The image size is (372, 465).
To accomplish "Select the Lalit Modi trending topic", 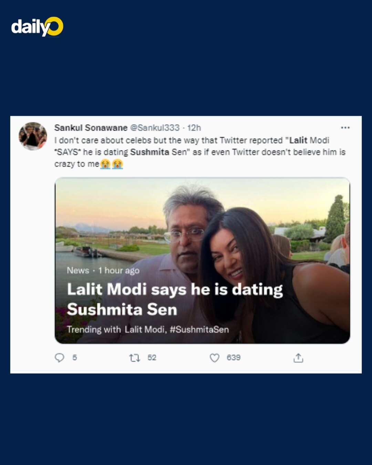I will (x=145, y=330).
